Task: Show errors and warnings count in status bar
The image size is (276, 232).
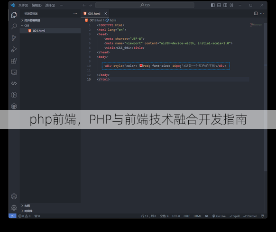Action: click(25, 216)
